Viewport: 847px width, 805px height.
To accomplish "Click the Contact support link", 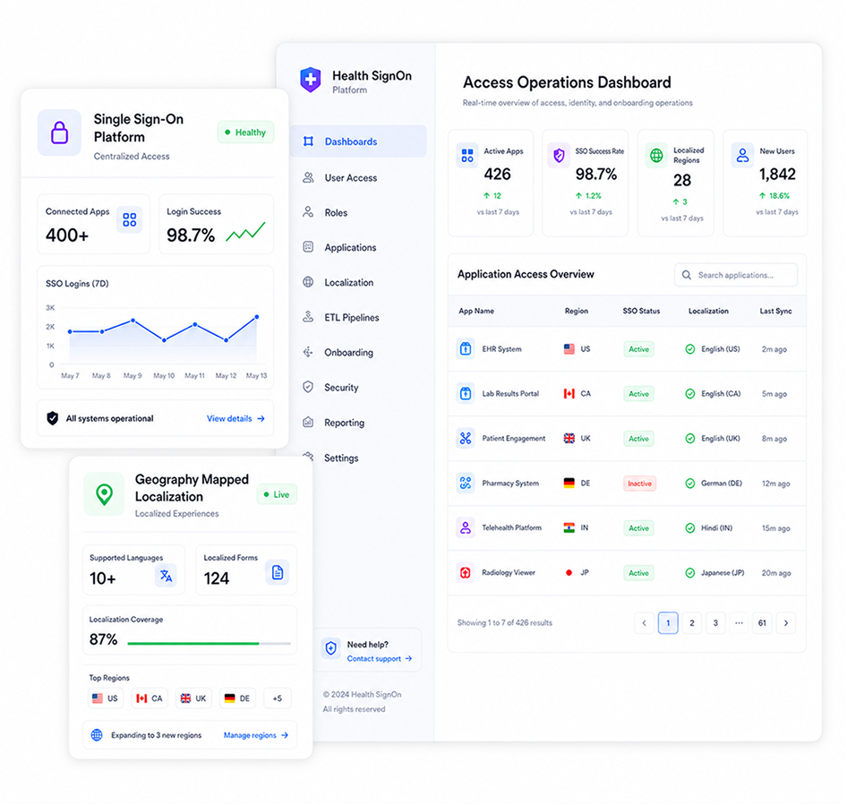I will tap(380, 658).
